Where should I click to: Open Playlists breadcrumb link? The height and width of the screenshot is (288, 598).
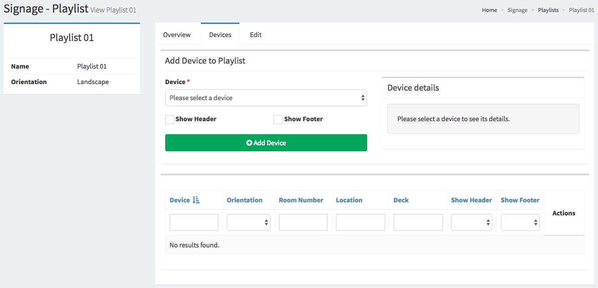click(548, 10)
